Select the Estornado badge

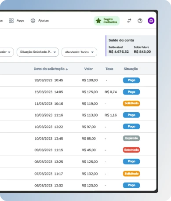(131, 150)
